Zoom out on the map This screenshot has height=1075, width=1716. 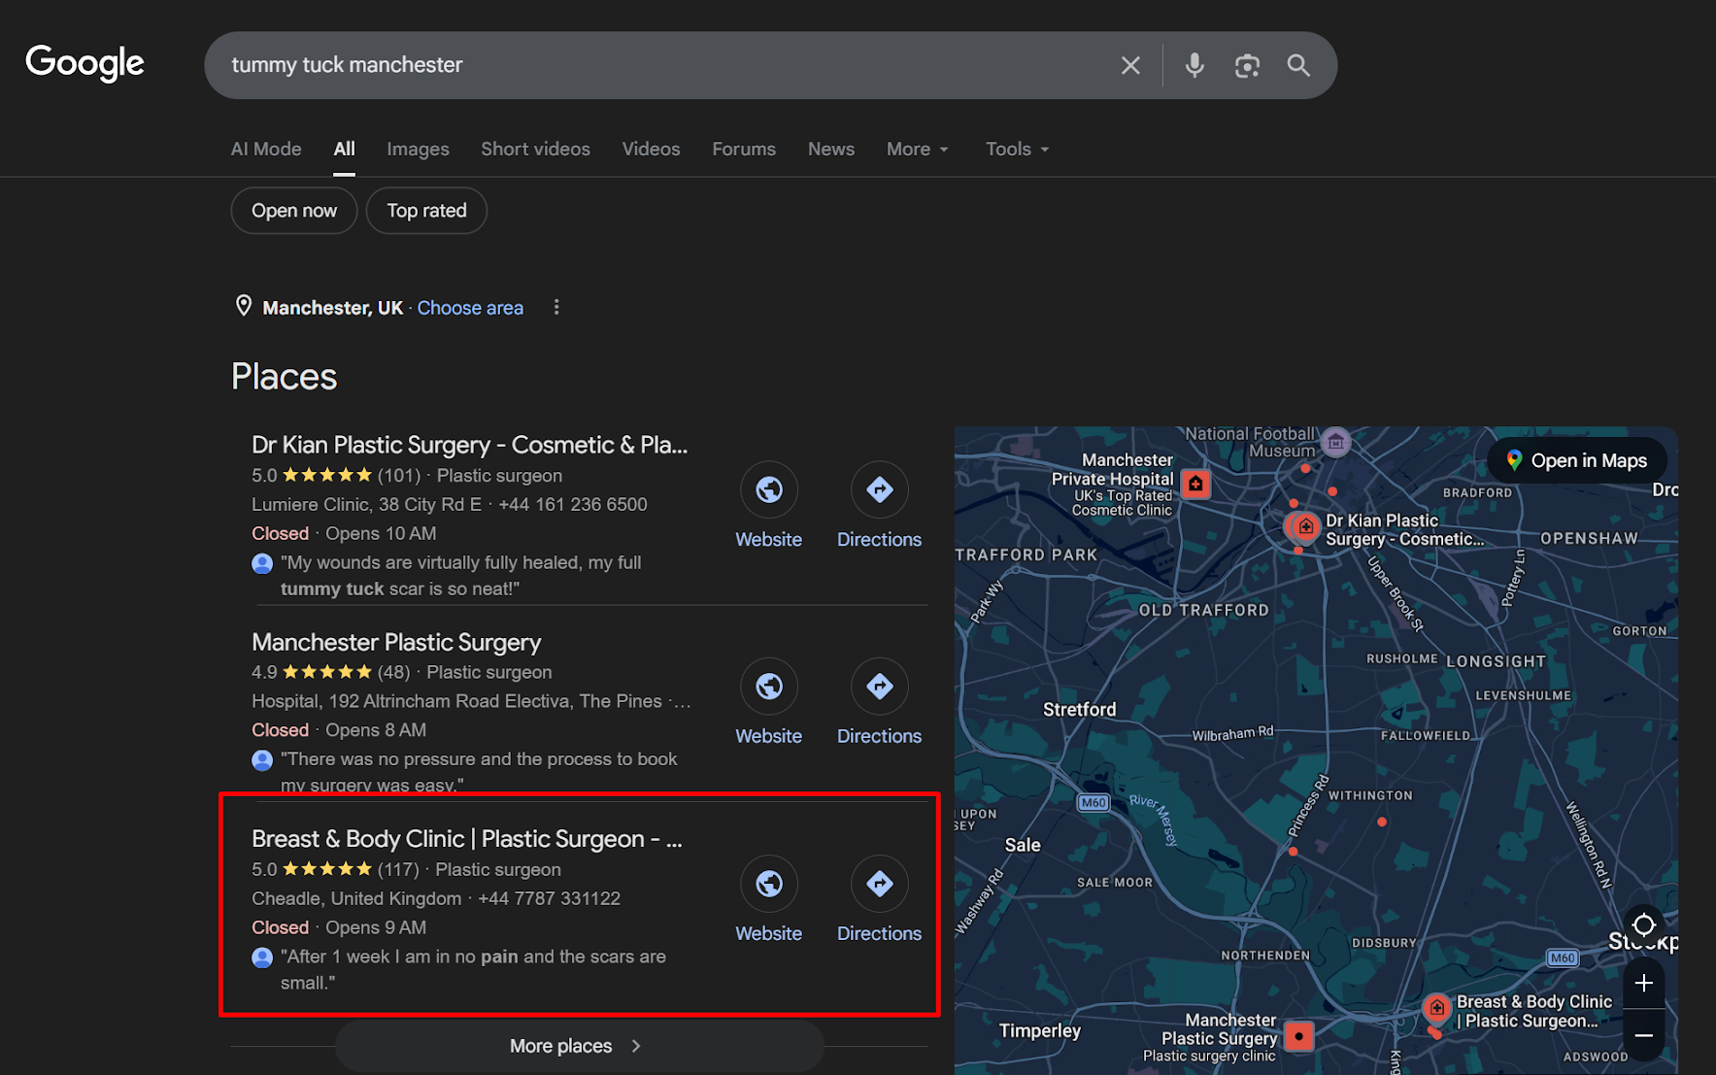[x=1643, y=1036]
